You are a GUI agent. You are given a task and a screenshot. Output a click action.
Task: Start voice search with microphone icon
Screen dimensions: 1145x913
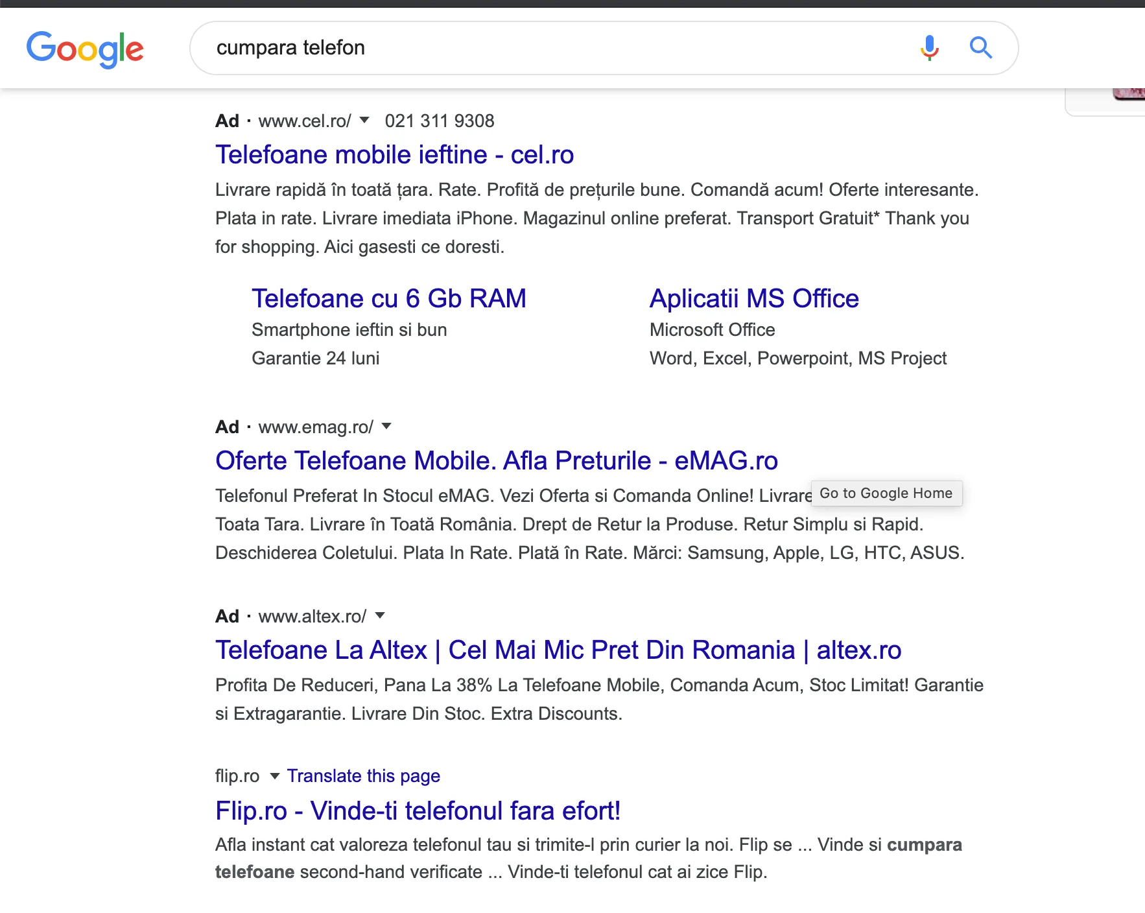pos(929,48)
